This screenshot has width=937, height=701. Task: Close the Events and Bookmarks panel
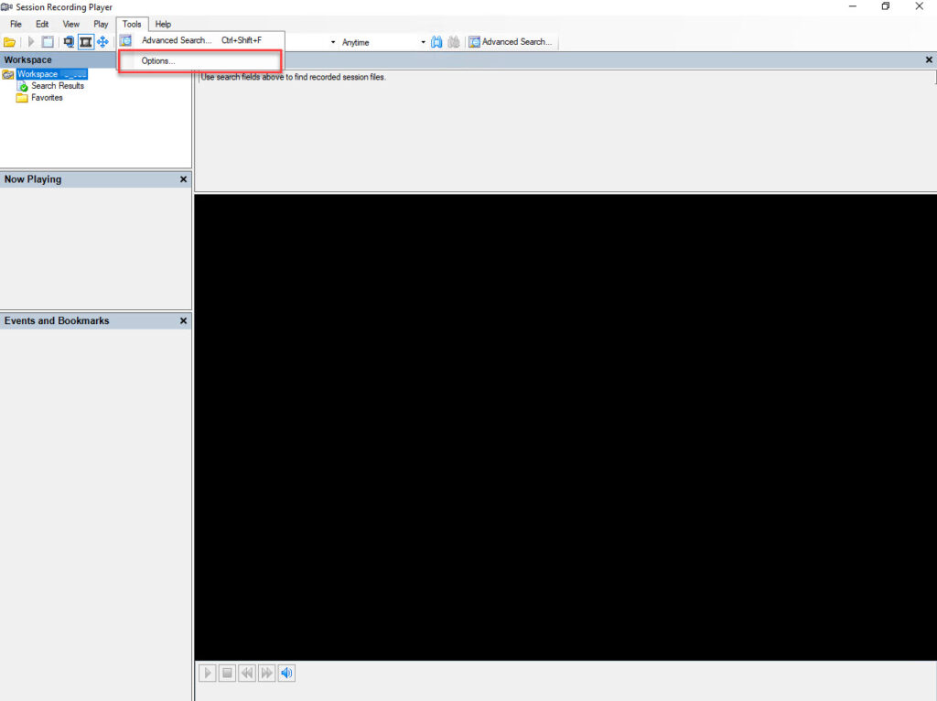click(x=183, y=321)
